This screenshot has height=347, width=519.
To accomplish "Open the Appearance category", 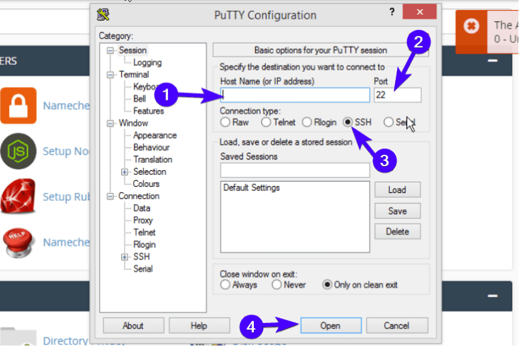I will [x=155, y=135].
